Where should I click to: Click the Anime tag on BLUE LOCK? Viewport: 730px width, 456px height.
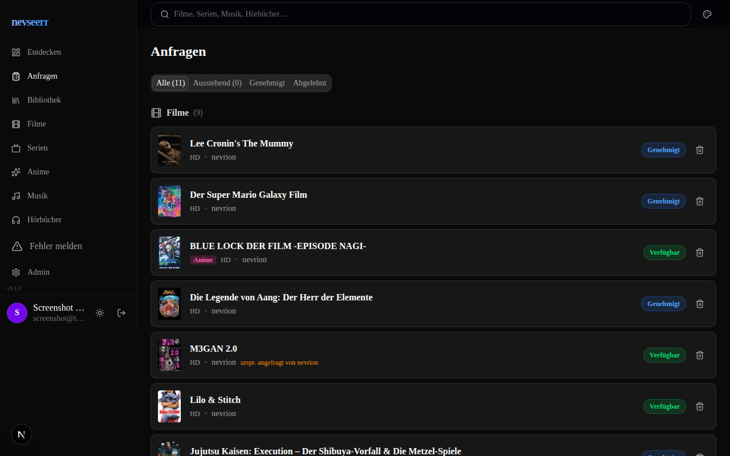pos(203,260)
